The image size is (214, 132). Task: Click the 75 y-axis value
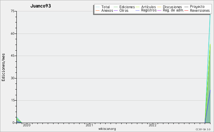(x=12, y=11)
